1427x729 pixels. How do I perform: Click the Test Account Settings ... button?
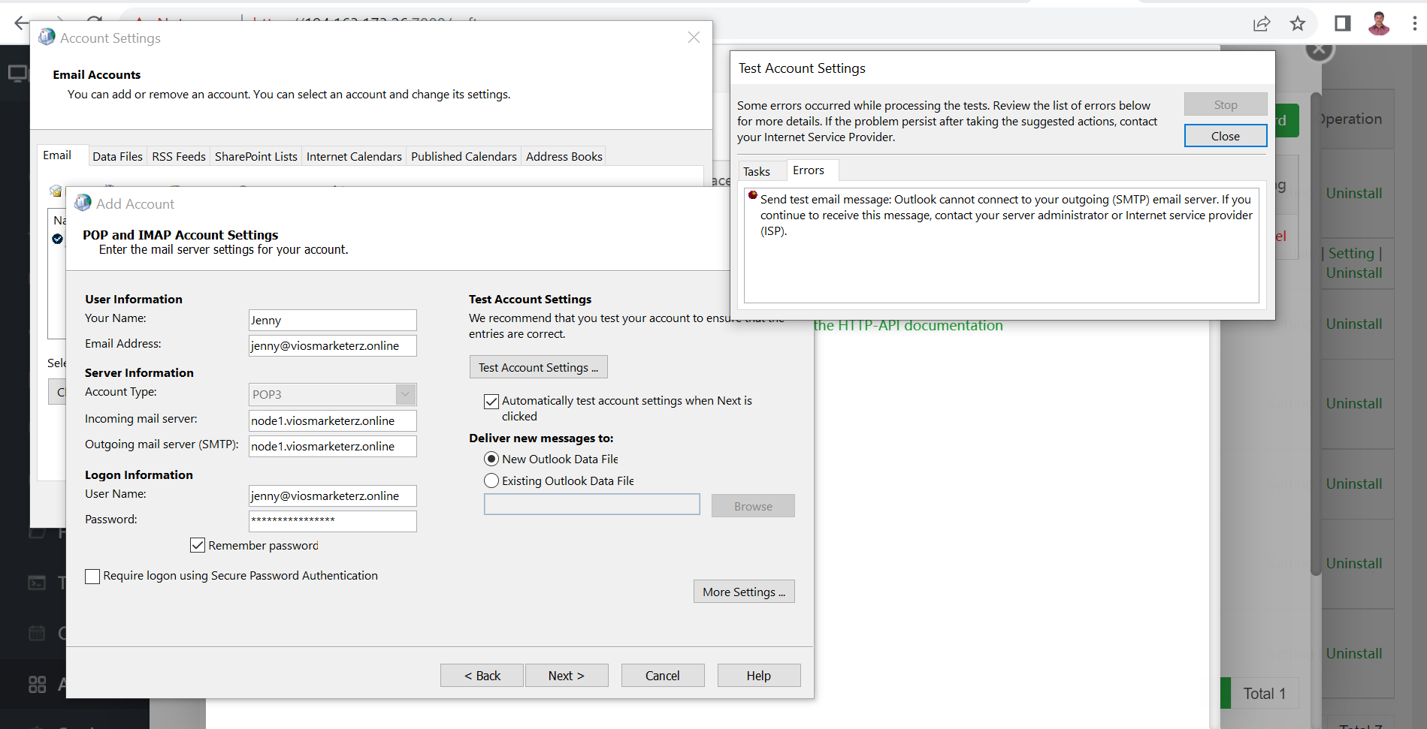(538, 367)
